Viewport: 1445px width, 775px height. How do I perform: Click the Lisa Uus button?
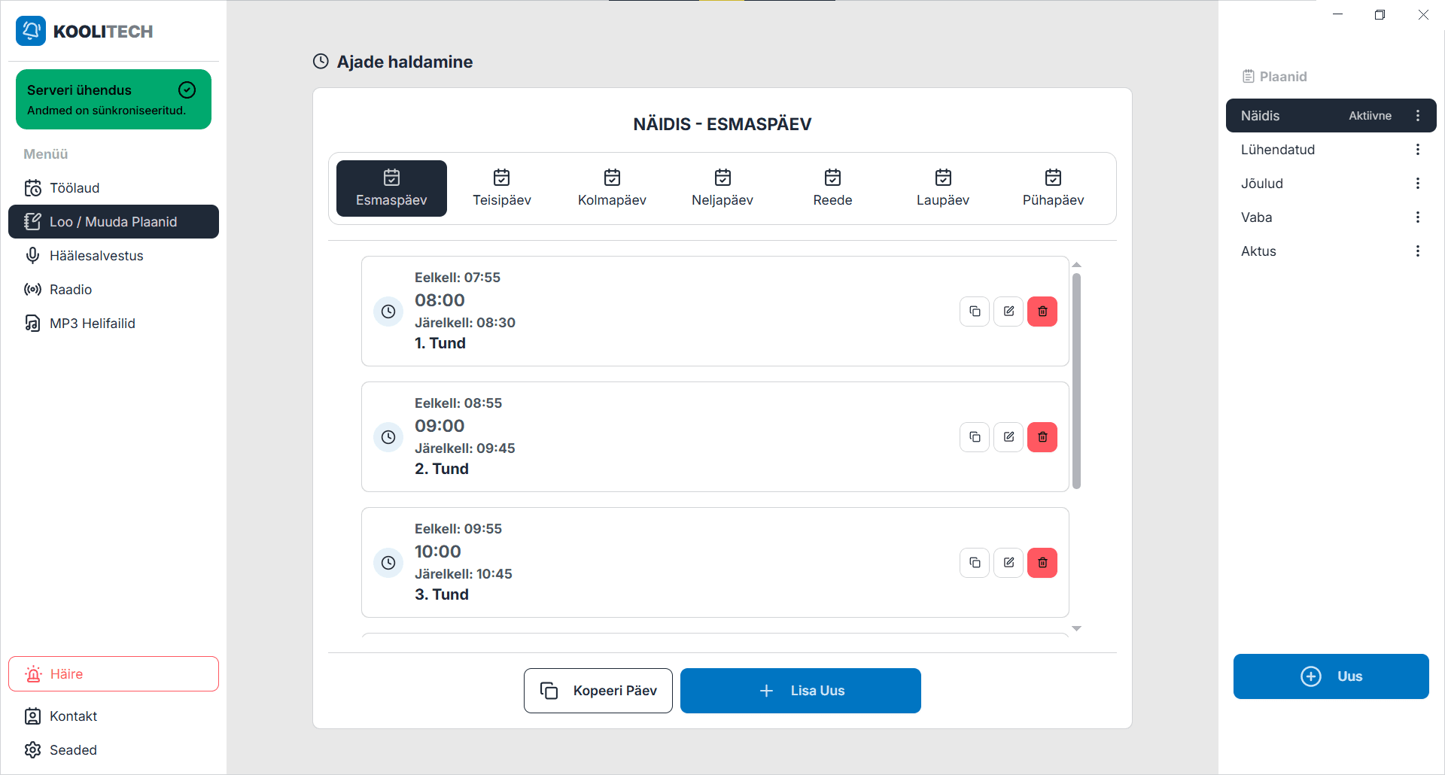(801, 691)
